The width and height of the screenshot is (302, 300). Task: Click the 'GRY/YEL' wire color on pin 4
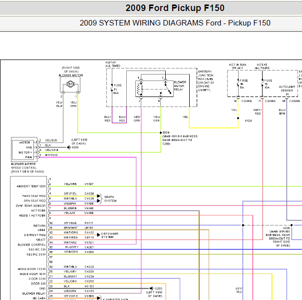coord(70,193)
